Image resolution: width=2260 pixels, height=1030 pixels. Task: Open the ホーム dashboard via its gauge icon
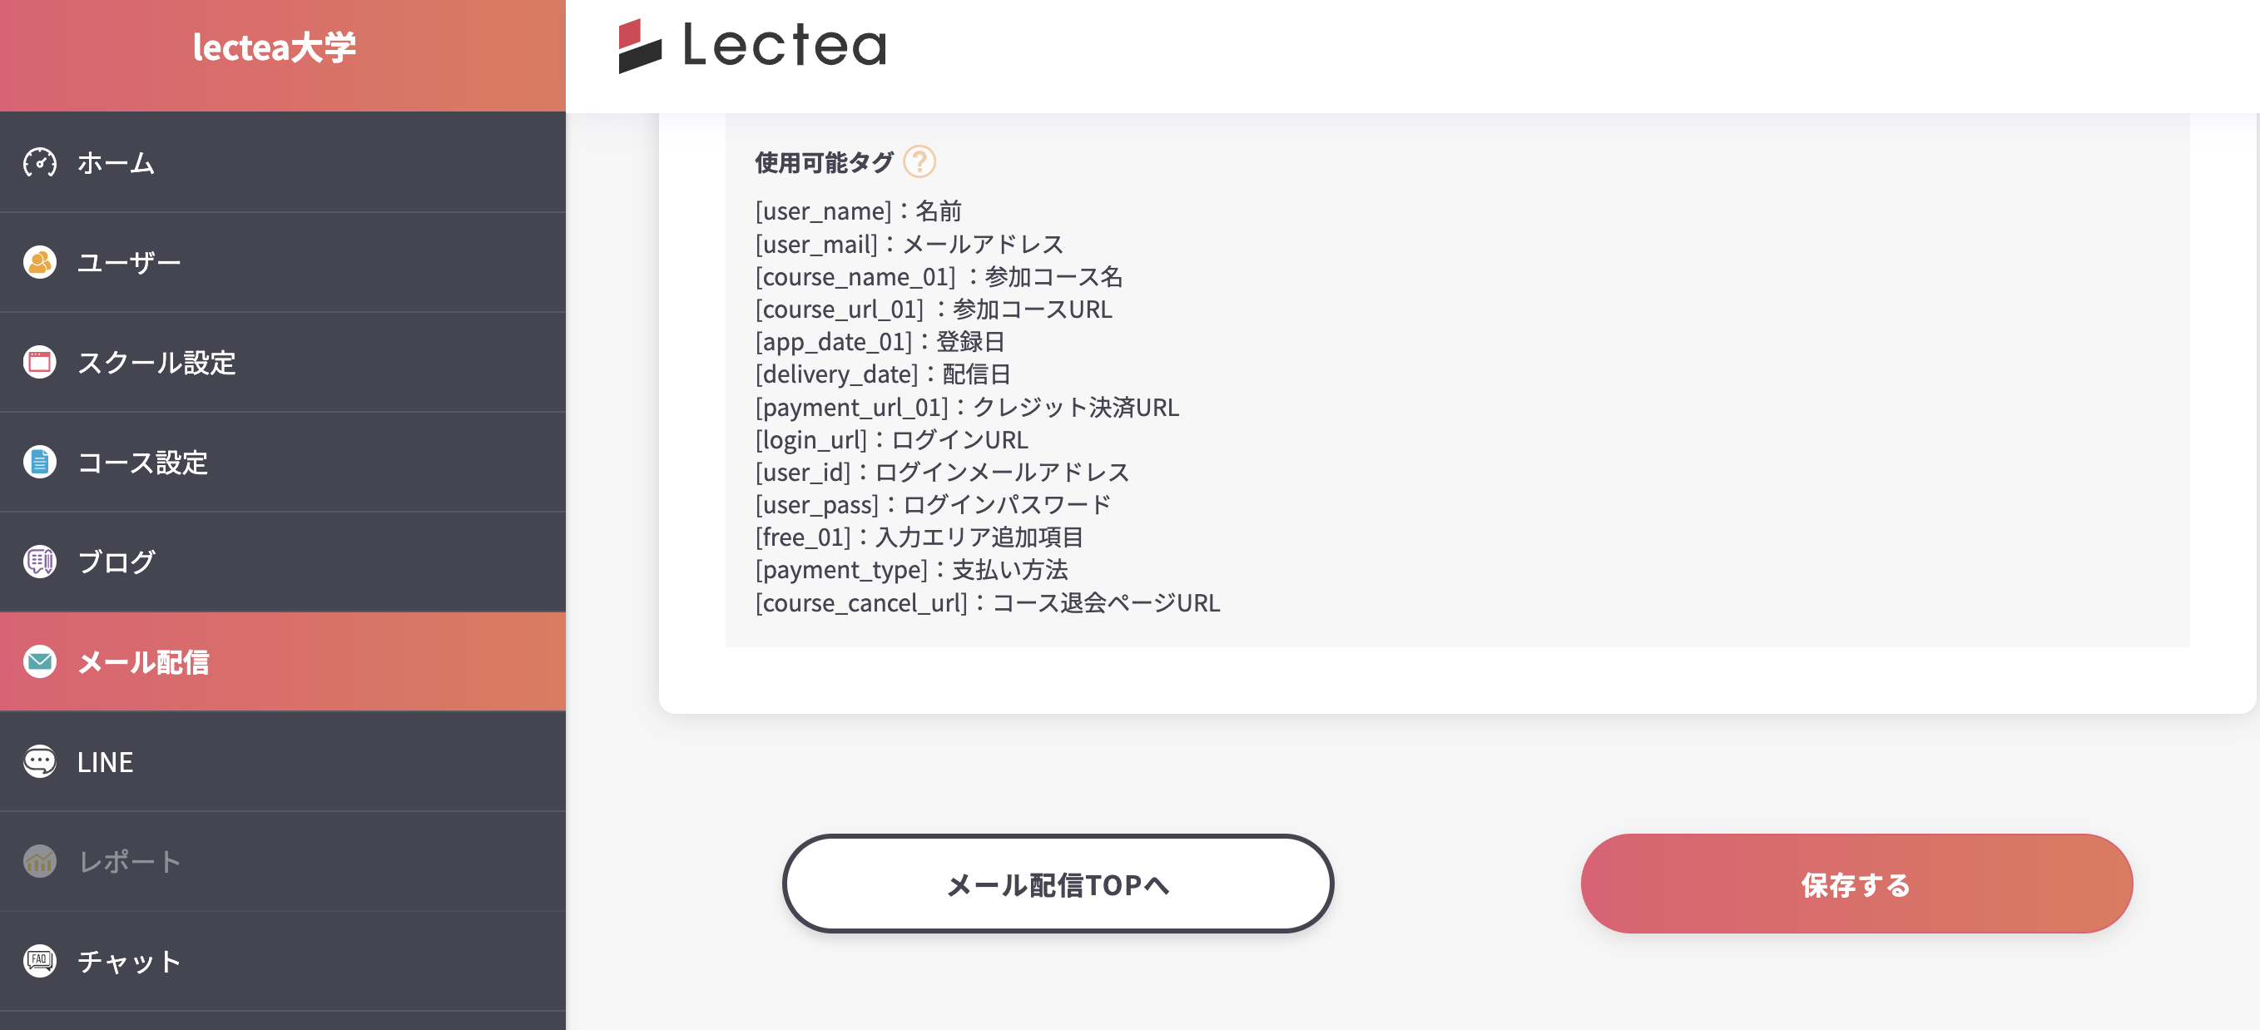[x=38, y=163]
